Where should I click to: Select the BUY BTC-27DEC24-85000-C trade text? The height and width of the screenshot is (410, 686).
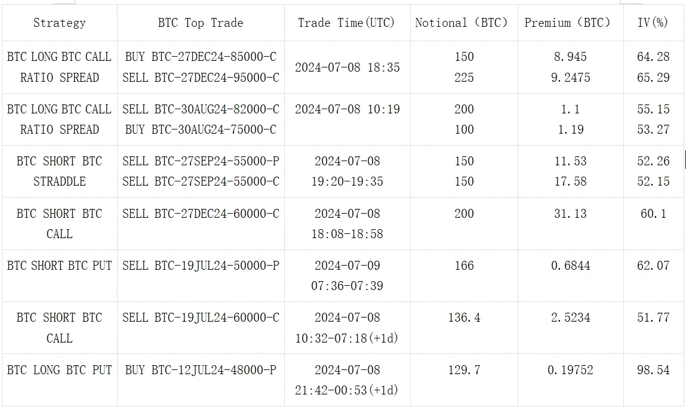[x=201, y=57]
